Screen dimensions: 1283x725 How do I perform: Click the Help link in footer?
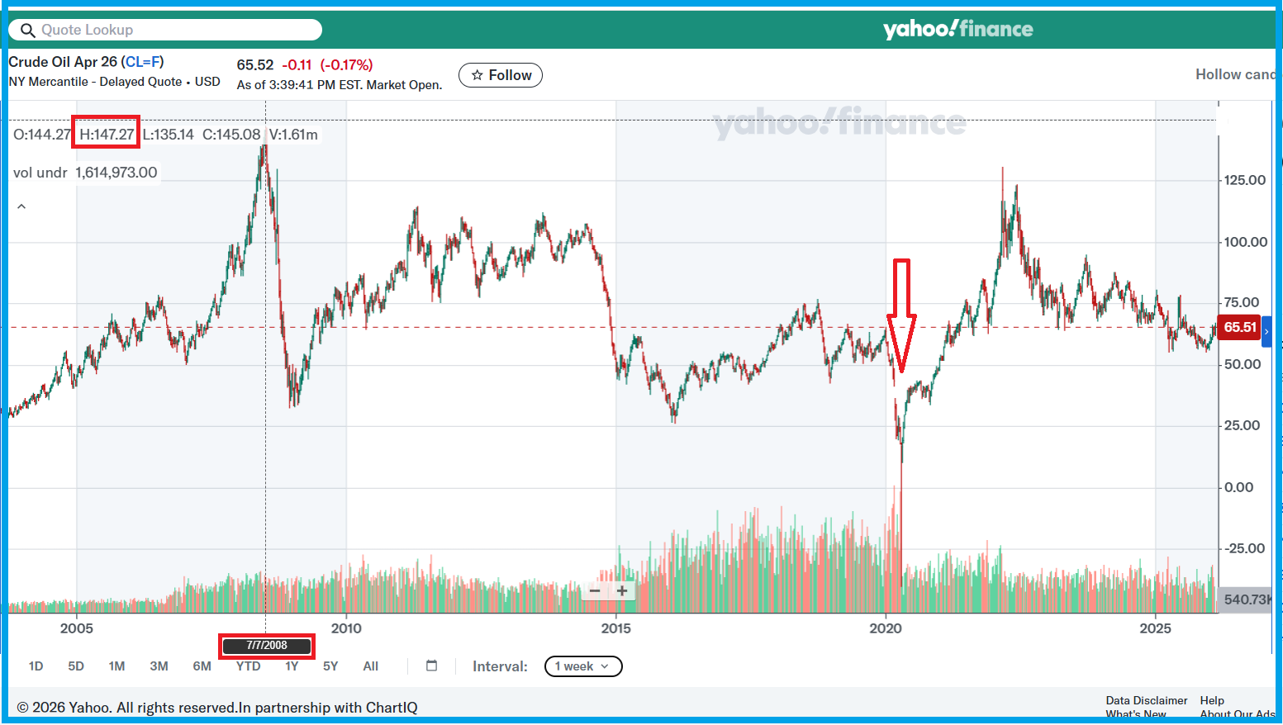(1212, 700)
